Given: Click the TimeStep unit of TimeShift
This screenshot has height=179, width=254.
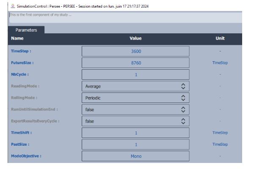Looking at the screenshot, I should (x=220, y=133).
